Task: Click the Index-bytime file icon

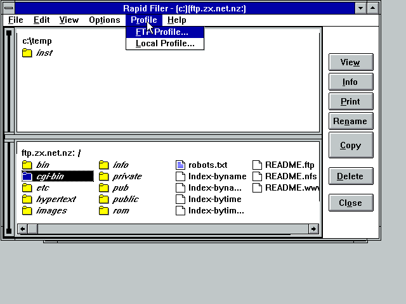Action: point(180,199)
